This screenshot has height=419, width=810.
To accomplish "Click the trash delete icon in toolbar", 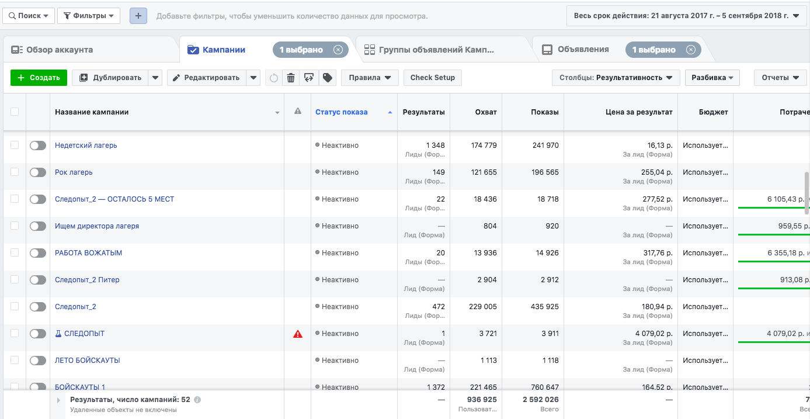I will [x=291, y=78].
